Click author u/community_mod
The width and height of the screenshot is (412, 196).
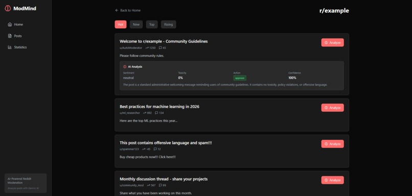132,185
